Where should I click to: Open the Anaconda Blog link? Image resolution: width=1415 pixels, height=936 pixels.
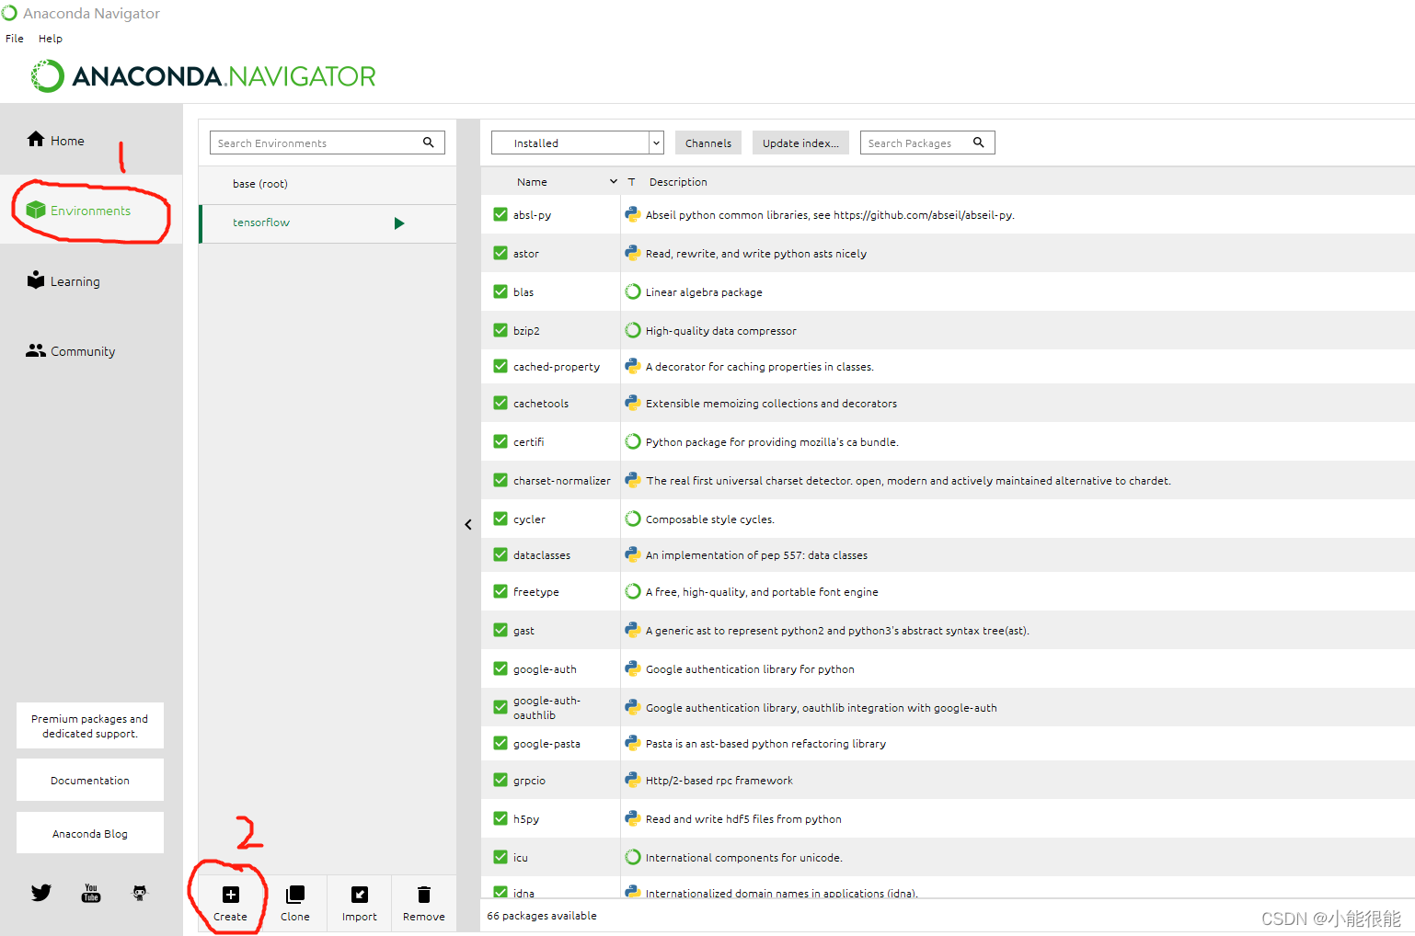coord(90,833)
